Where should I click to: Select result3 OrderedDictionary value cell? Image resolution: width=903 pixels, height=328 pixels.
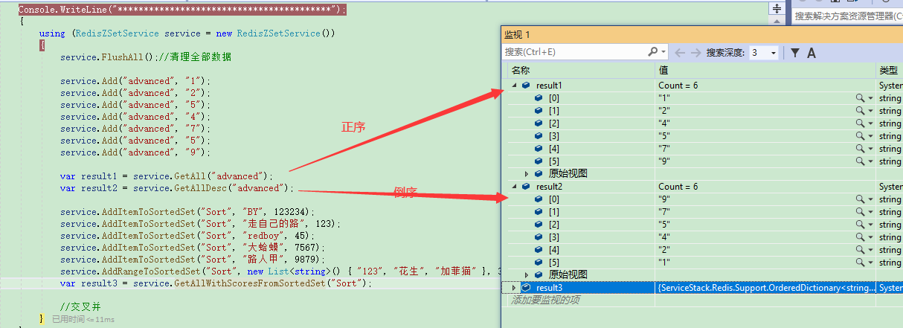(766, 287)
